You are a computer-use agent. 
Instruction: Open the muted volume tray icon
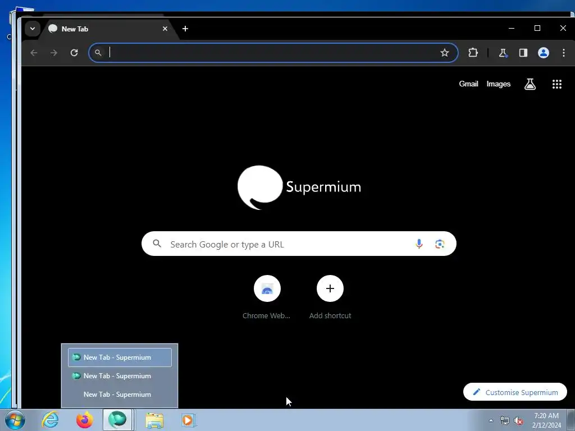tap(518, 421)
